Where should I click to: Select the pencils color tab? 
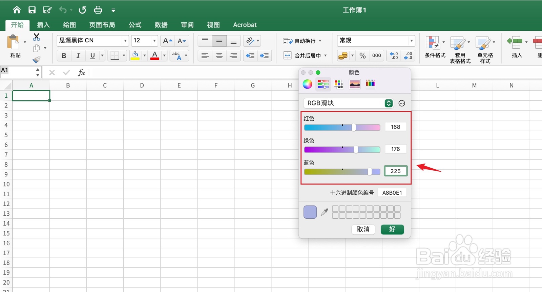(x=370, y=84)
